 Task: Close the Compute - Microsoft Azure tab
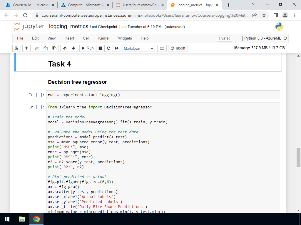108,5
